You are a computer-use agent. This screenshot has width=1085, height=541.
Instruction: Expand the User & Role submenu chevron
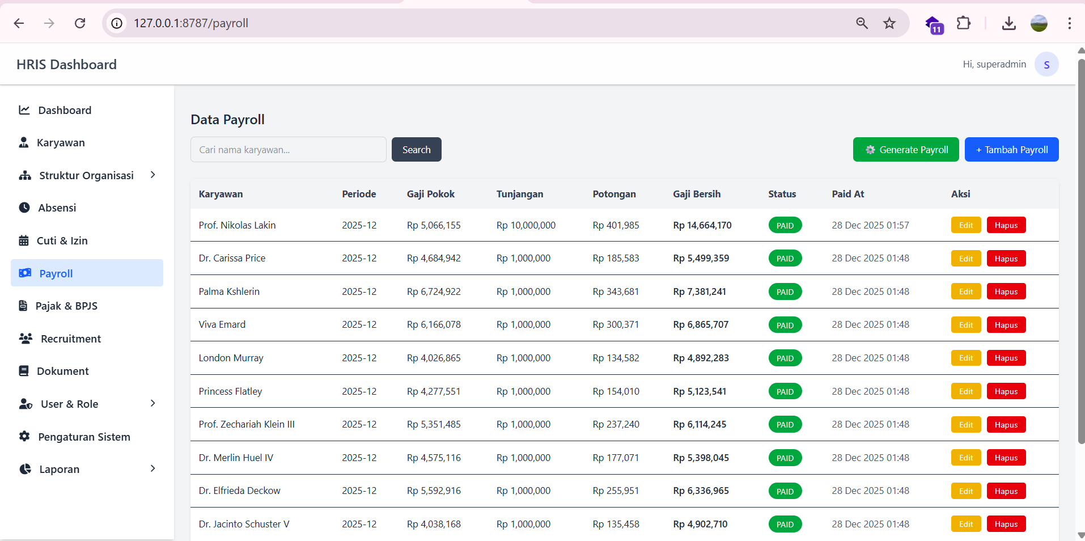coord(152,403)
